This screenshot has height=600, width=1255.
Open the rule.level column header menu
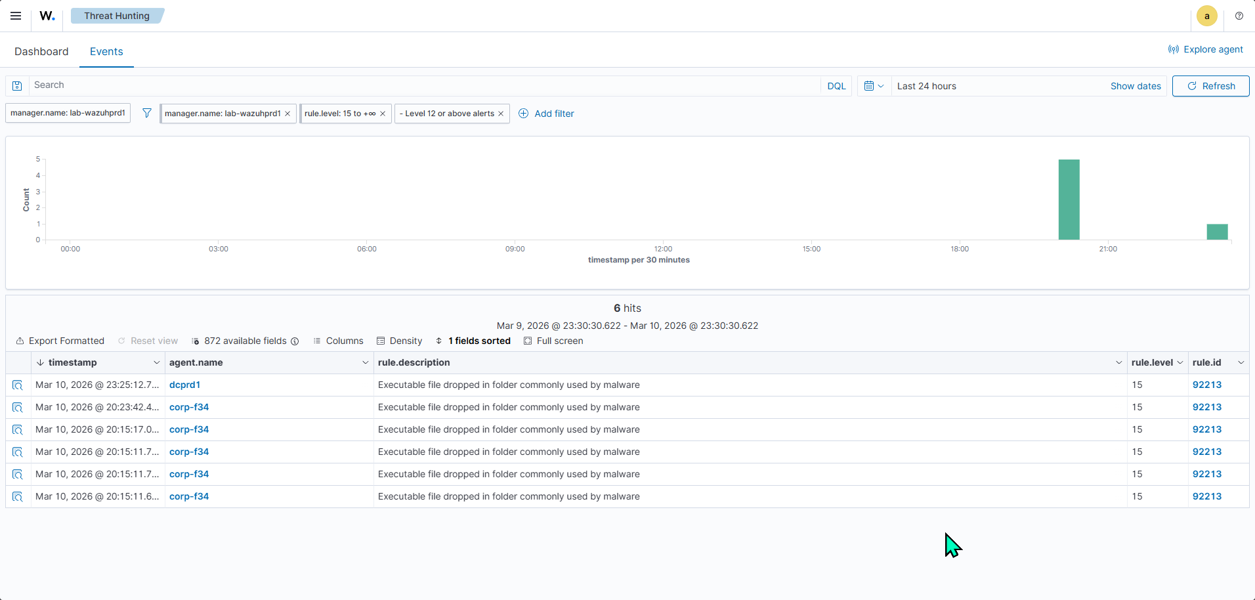[x=1180, y=362]
